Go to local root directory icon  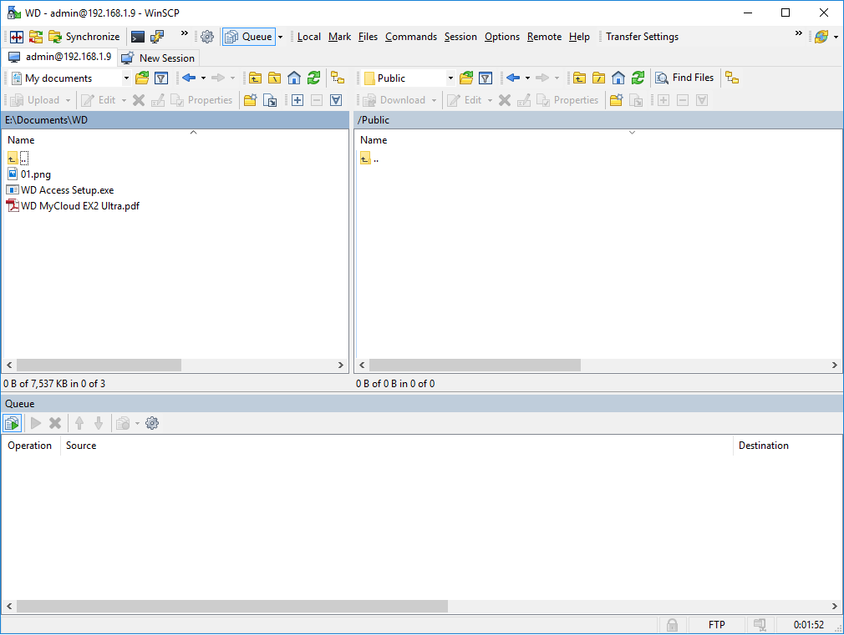275,78
